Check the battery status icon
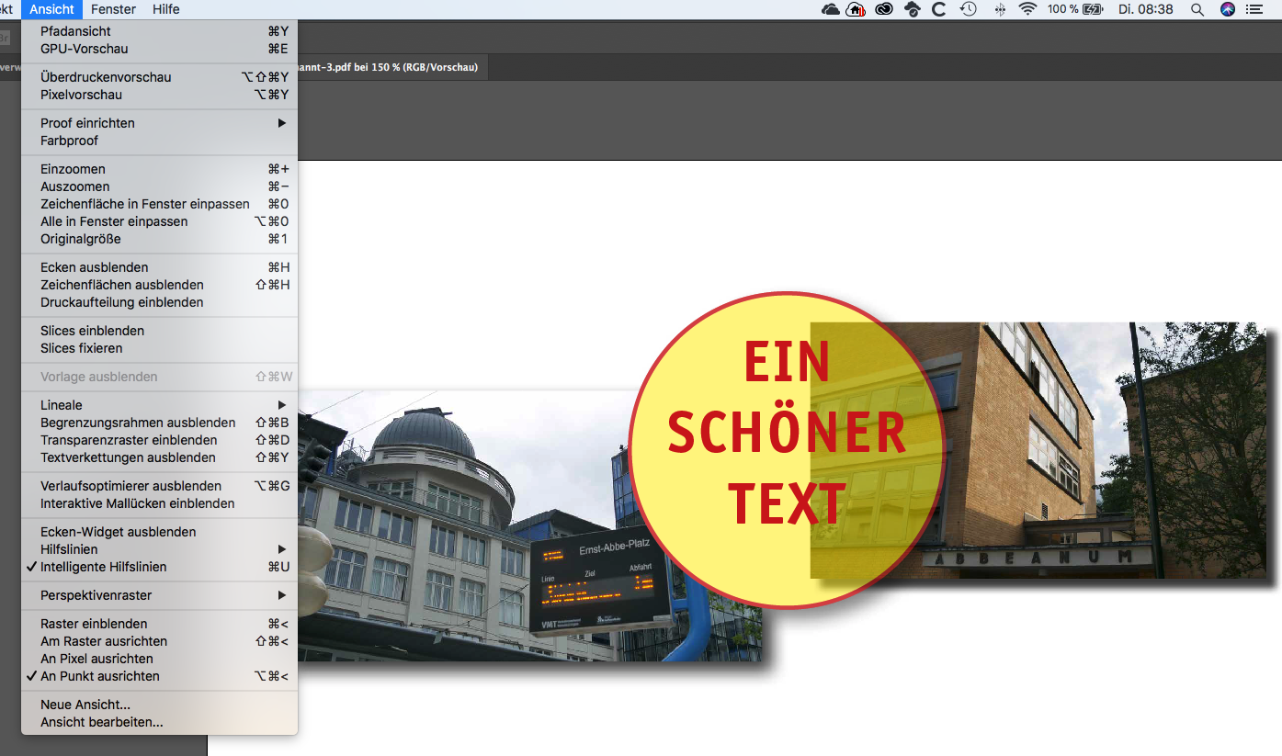Viewport: 1282px width, 756px height. click(x=1093, y=9)
